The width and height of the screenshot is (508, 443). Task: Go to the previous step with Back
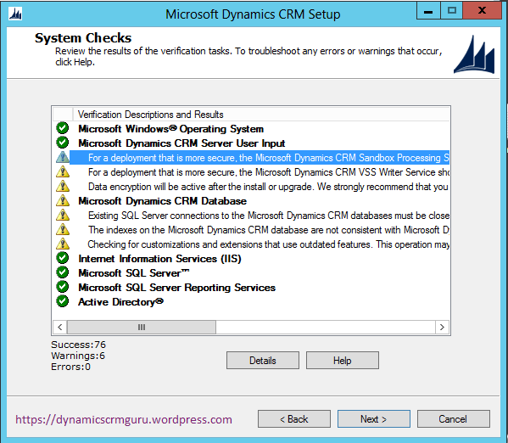pyautogui.click(x=294, y=419)
